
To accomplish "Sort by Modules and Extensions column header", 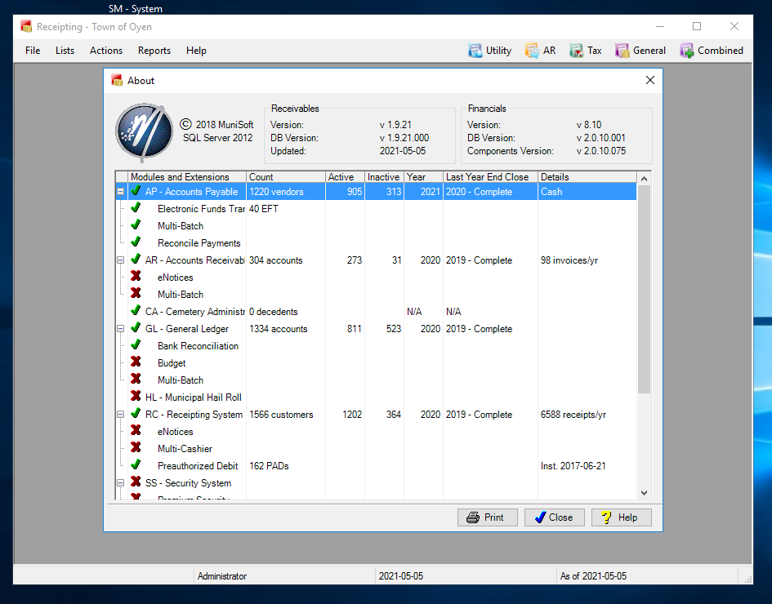I will tap(187, 177).
